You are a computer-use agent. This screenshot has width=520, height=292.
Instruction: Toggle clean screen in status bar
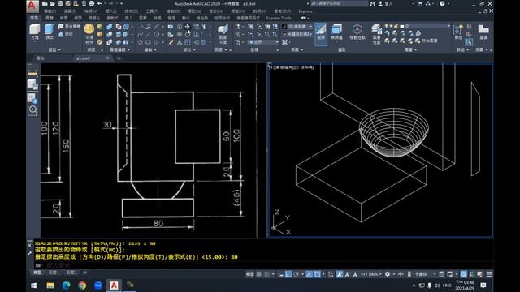point(479,274)
